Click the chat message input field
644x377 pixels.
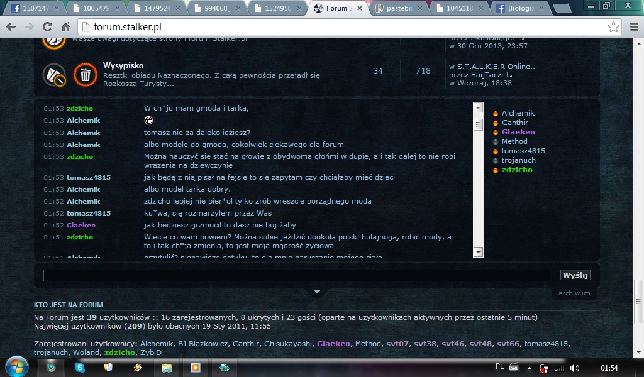coord(297,275)
